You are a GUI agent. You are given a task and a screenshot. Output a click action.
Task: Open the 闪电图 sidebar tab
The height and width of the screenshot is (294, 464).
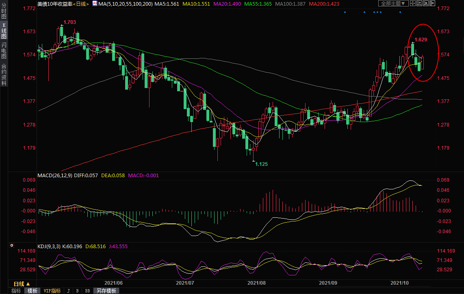4,50
